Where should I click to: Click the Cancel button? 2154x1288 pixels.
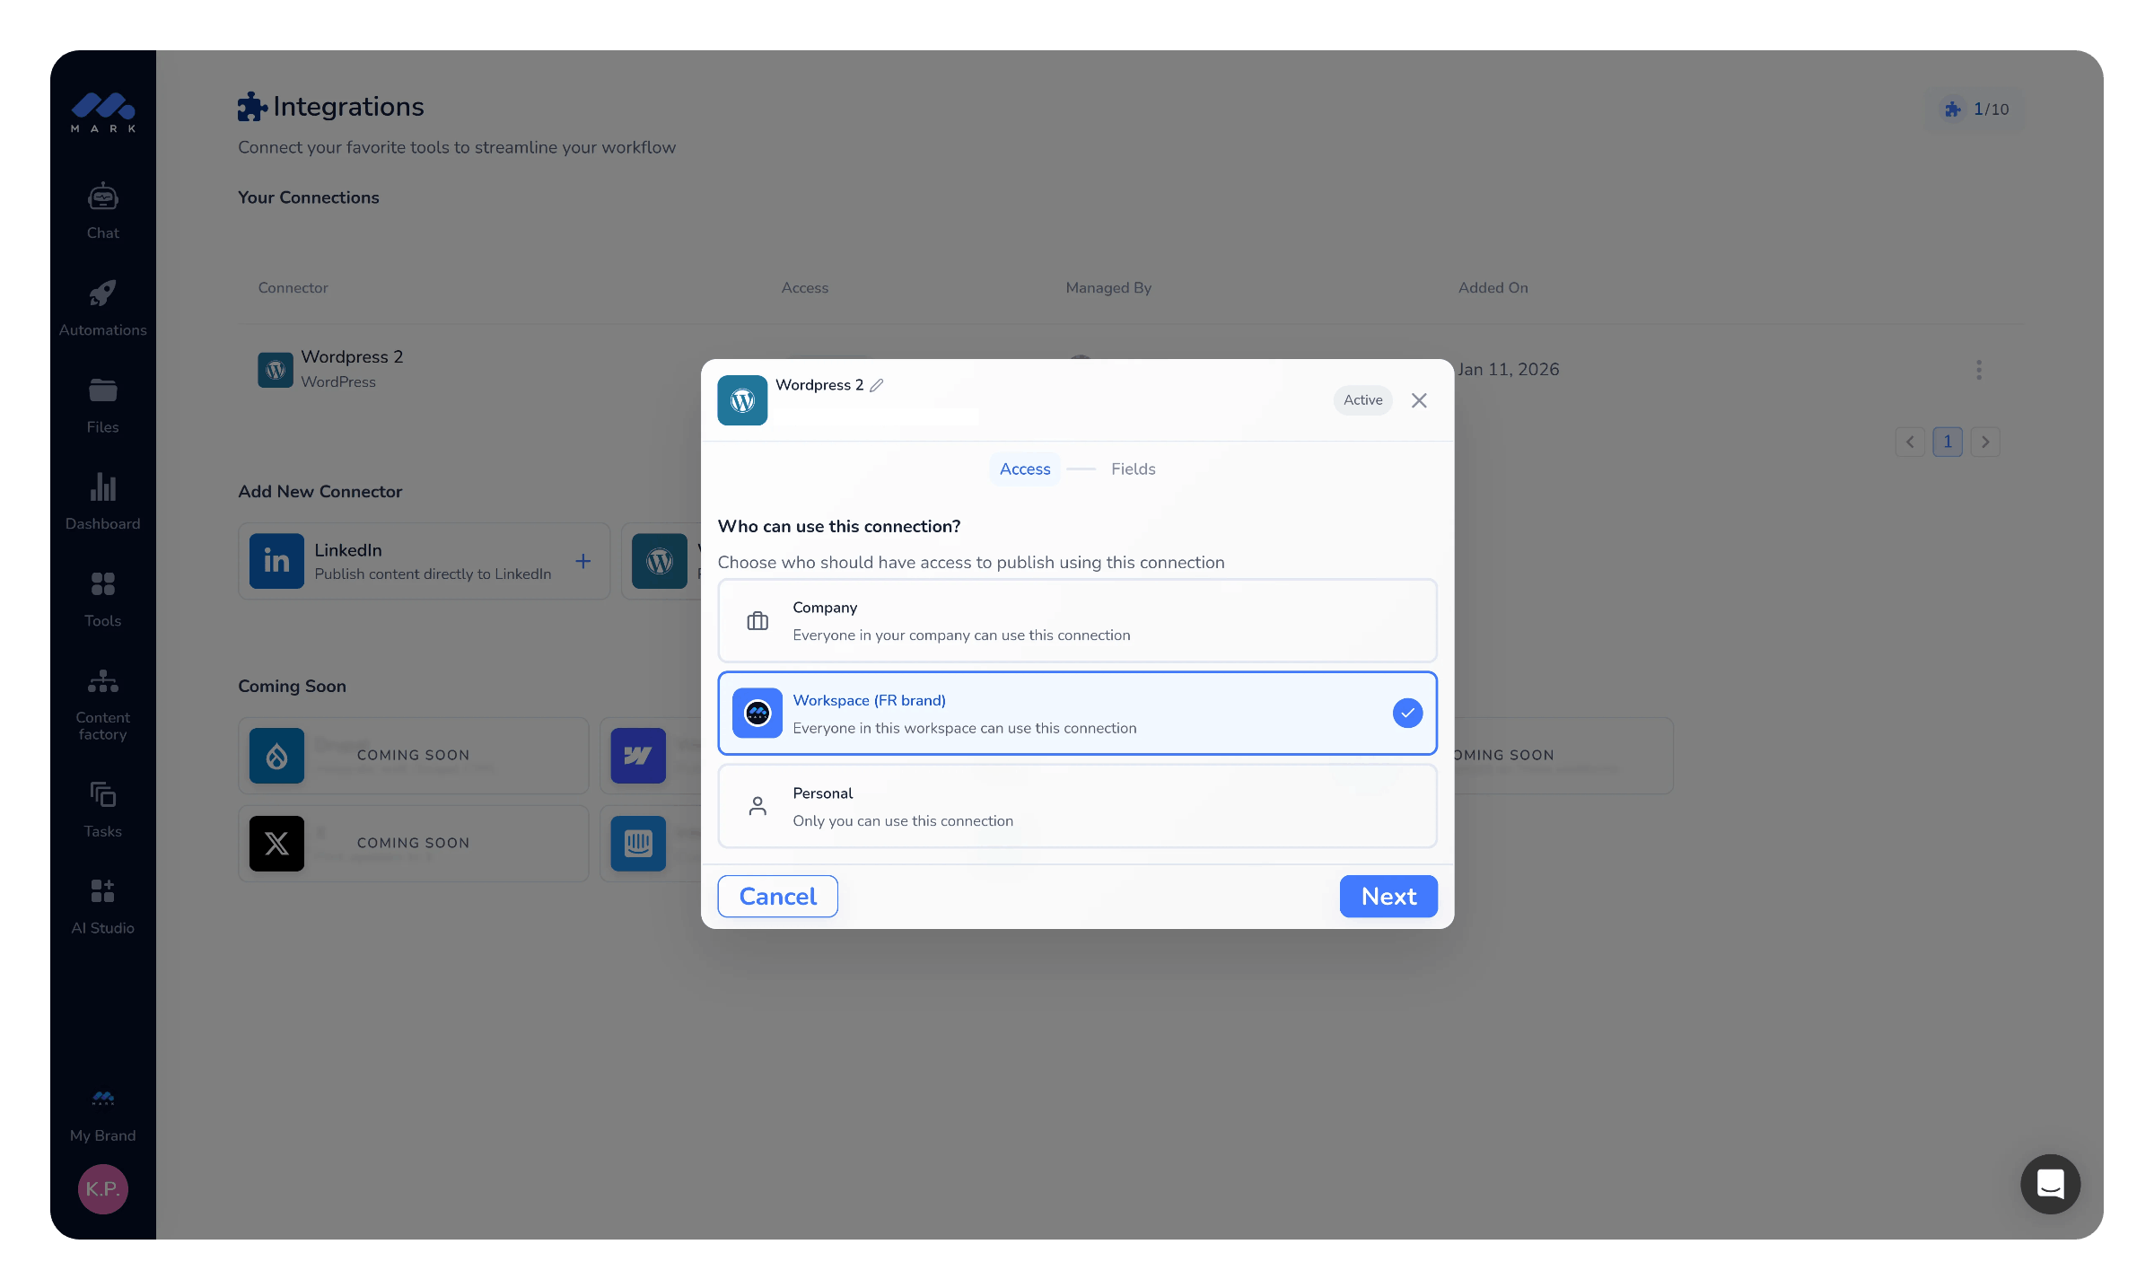[x=777, y=897]
